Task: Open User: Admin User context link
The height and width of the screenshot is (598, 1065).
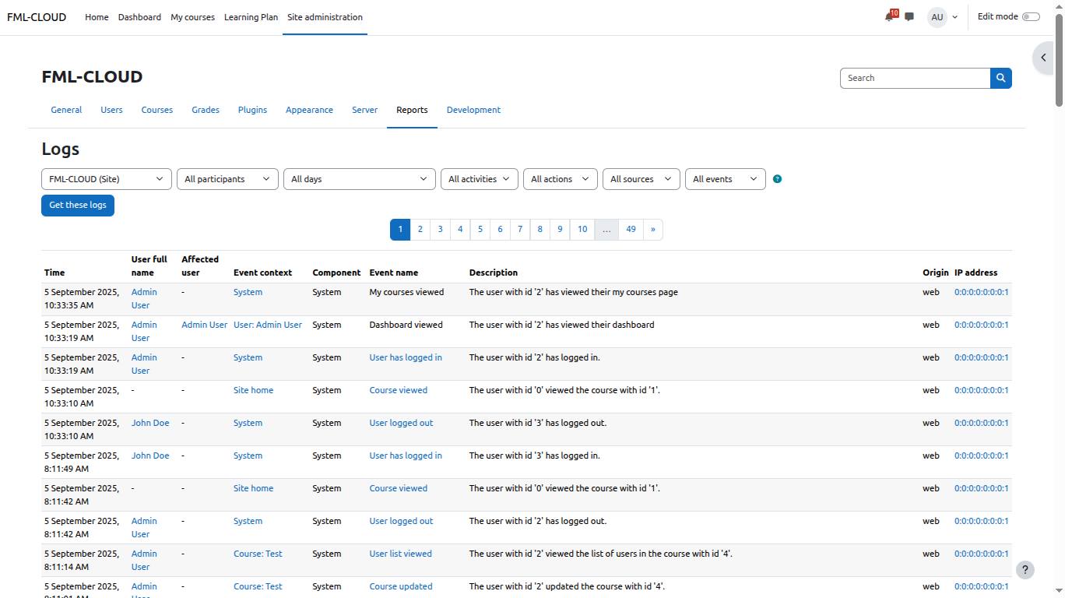Action: pyautogui.click(x=268, y=325)
